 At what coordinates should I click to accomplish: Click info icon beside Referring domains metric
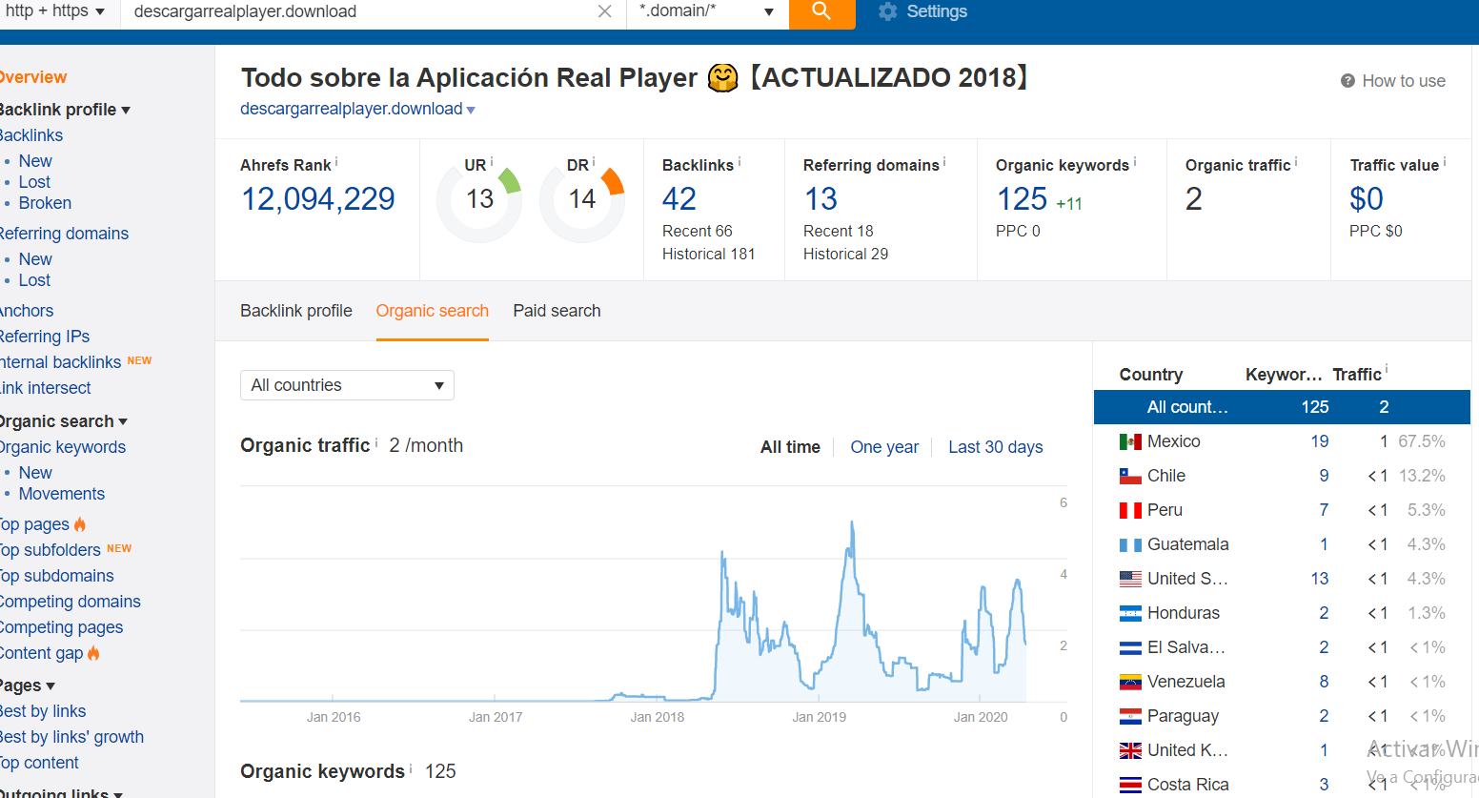pos(944,162)
